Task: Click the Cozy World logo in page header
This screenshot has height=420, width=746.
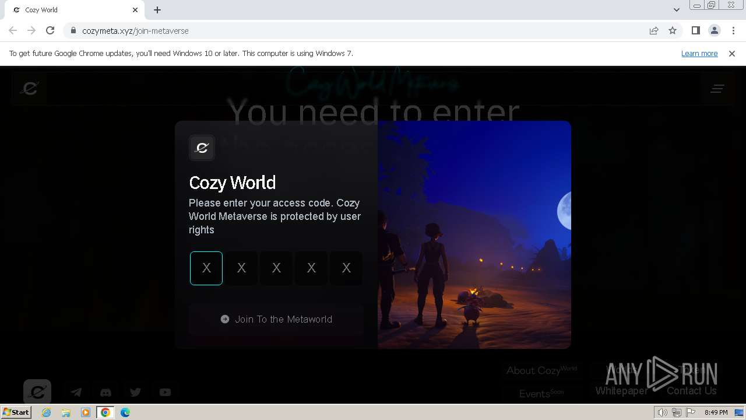Action: click(29, 88)
